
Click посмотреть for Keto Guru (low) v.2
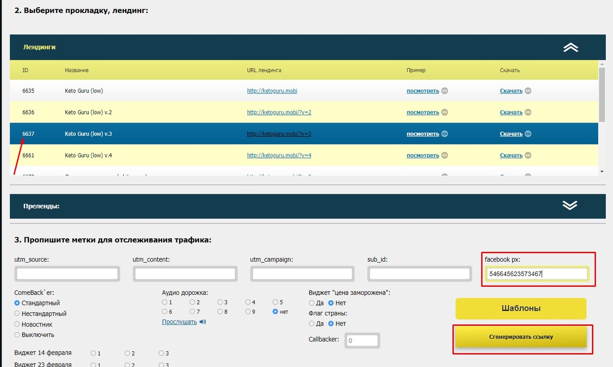pos(423,112)
